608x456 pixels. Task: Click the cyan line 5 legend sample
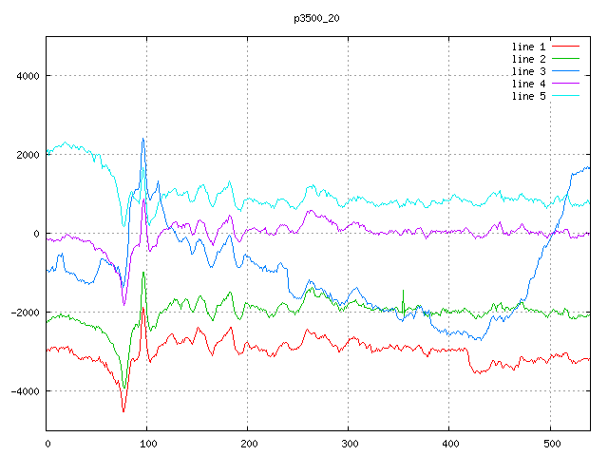[565, 96]
